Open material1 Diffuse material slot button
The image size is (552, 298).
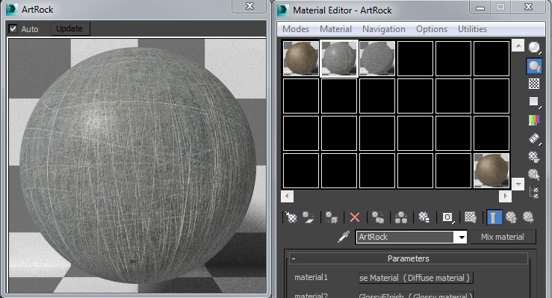[x=415, y=278]
